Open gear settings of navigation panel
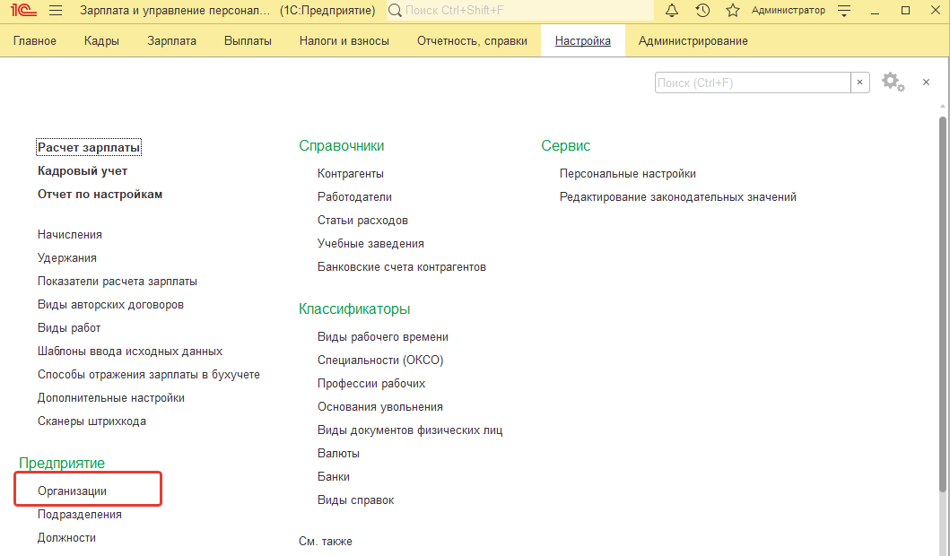 (893, 83)
